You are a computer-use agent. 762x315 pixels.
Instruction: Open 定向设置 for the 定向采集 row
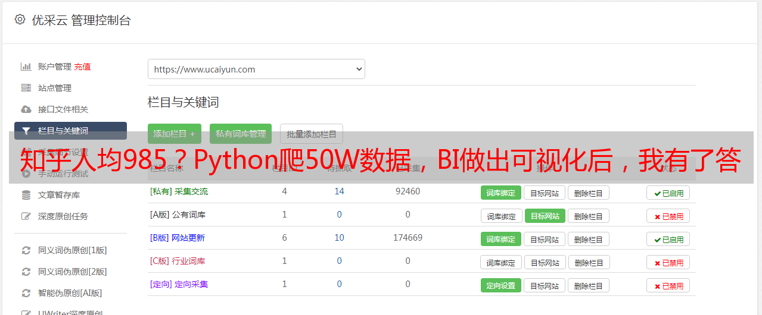pyautogui.click(x=501, y=285)
